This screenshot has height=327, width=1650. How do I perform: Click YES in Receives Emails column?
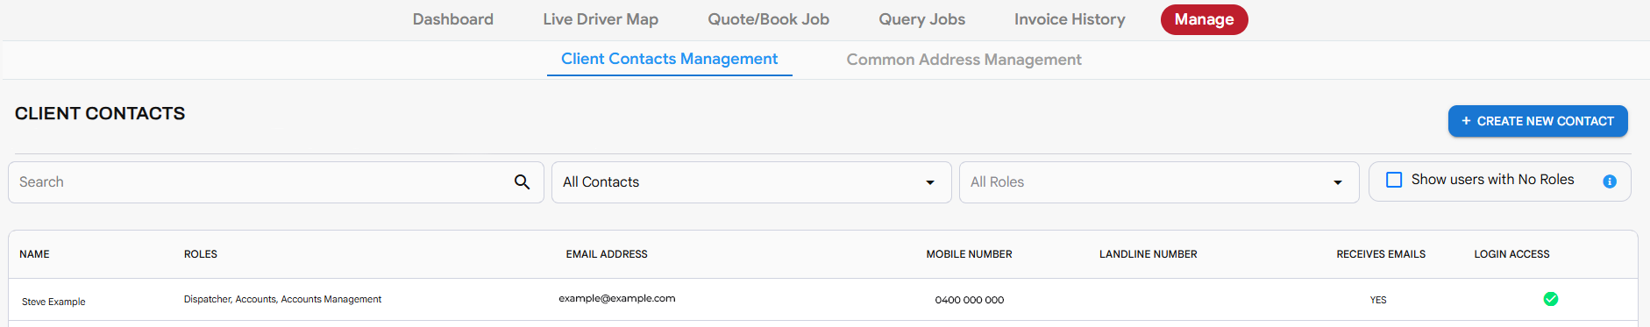point(1378,300)
